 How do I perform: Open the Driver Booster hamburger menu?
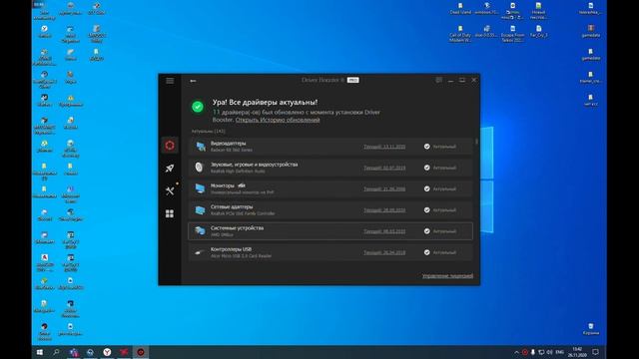tap(170, 81)
